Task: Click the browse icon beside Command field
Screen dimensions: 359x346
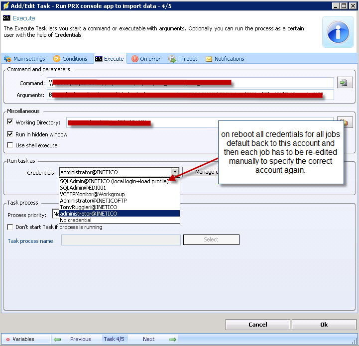Action: (x=345, y=83)
